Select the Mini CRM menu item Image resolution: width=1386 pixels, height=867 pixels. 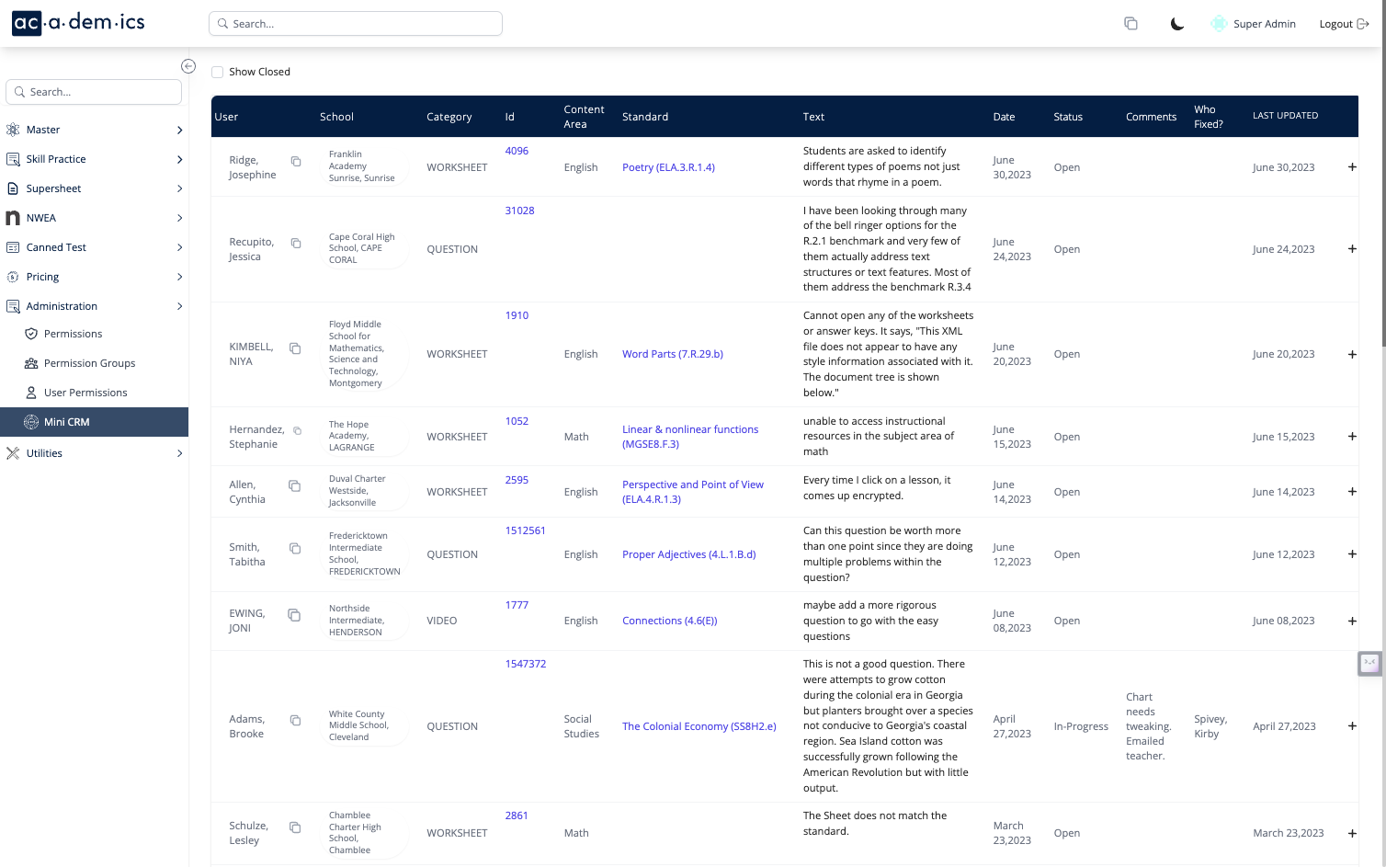(x=95, y=422)
